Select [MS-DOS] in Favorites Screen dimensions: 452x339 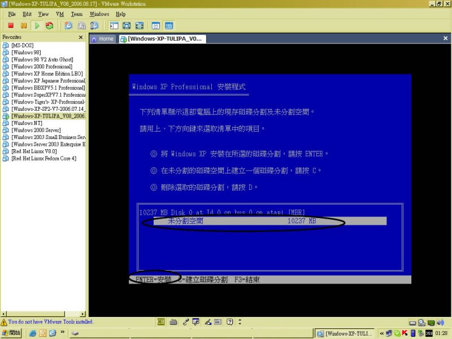(x=23, y=45)
